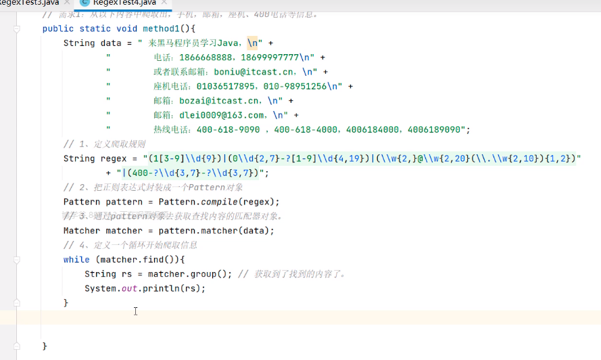Click the 'String regex' declaration
The width and height of the screenshot is (601, 360).
pyautogui.click(x=95, y=158)
